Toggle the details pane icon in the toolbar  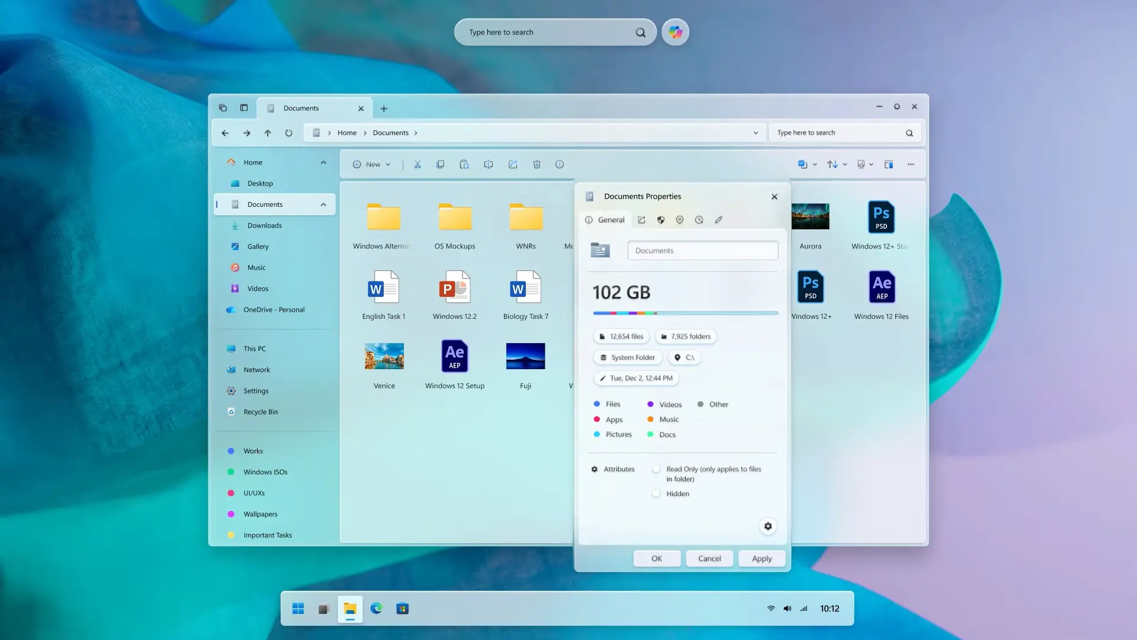(x=888, y=164)
